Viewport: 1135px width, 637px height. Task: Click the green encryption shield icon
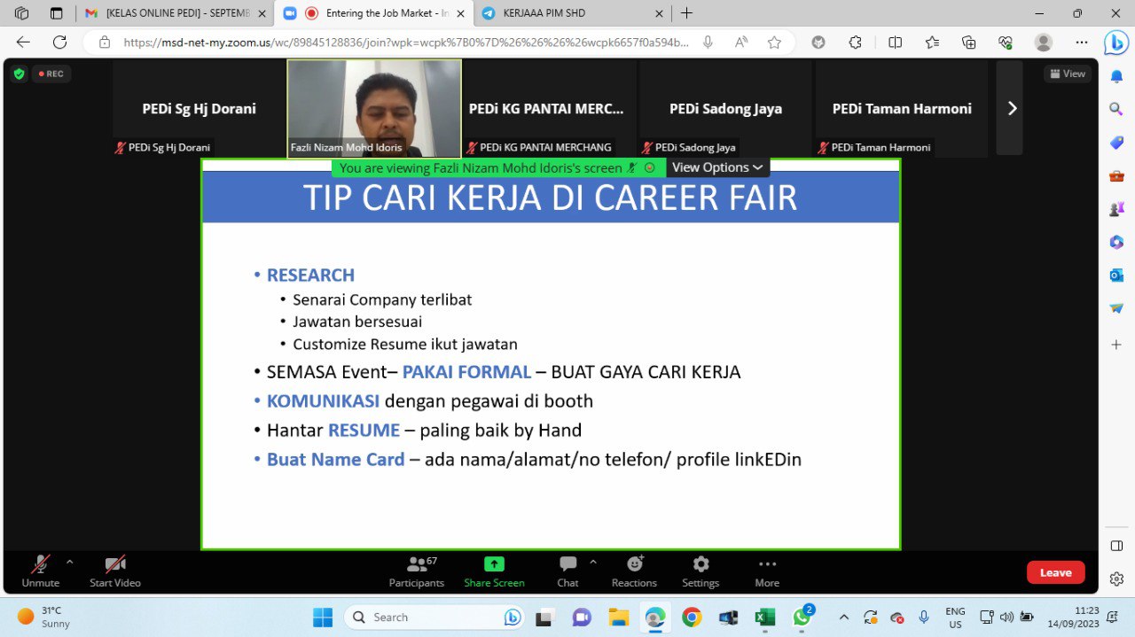(x=19, y=74)
